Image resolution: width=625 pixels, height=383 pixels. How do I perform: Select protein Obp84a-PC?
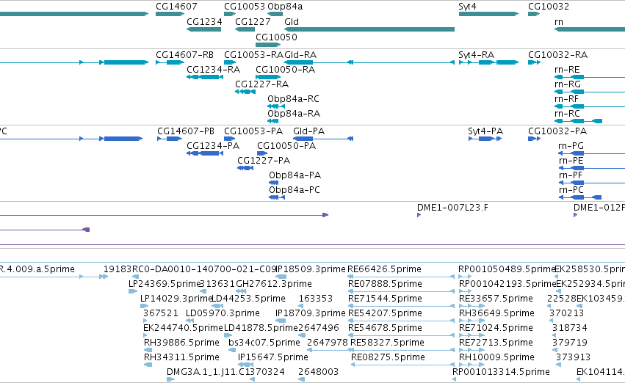click(295, 190)
